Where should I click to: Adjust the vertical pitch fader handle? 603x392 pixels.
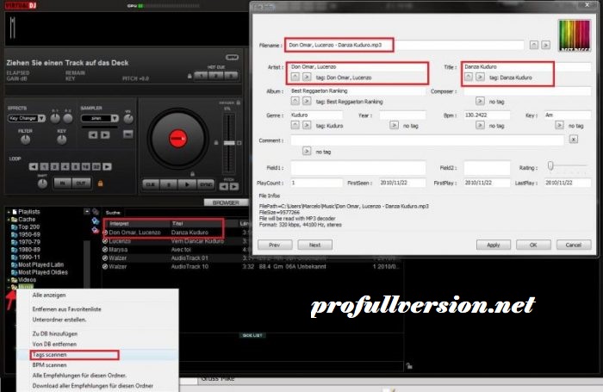click(229, 143)
